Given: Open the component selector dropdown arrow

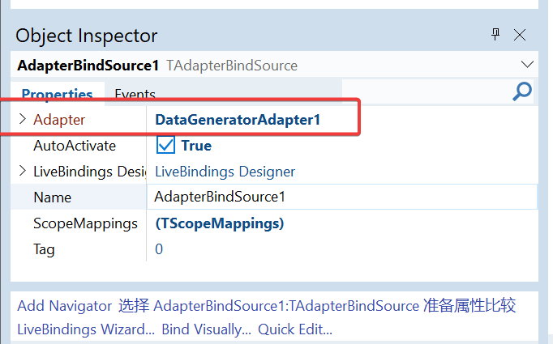Looking at the screenshot, I should pos(529,64).
